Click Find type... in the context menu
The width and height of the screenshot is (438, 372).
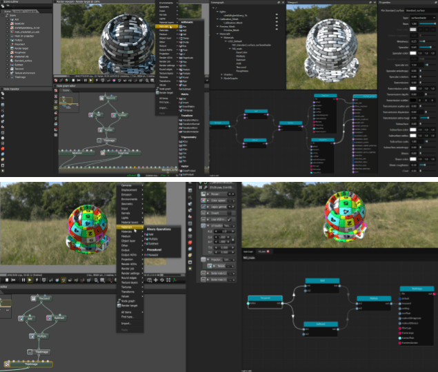(x=128, y=317)
